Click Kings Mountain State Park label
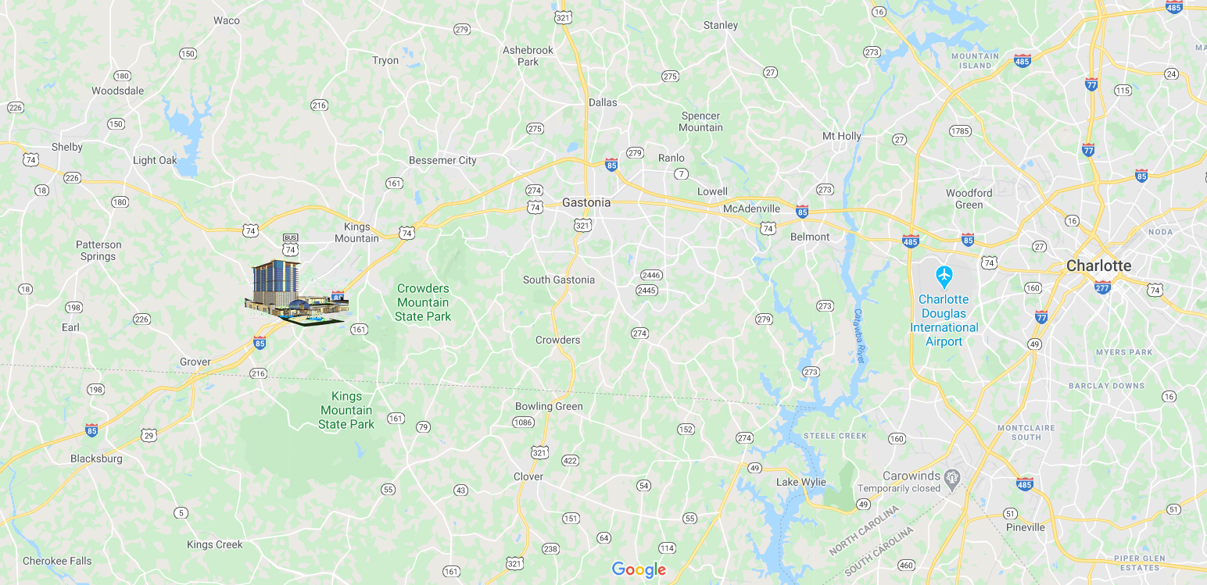The width and height of the screenshot is (1207, 585). point(346,410)
